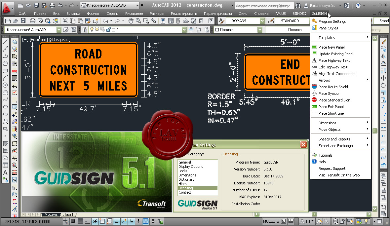Expand the ROMANS text style dropdown
Screen dimensions: 390x226
tap(262, 21)
